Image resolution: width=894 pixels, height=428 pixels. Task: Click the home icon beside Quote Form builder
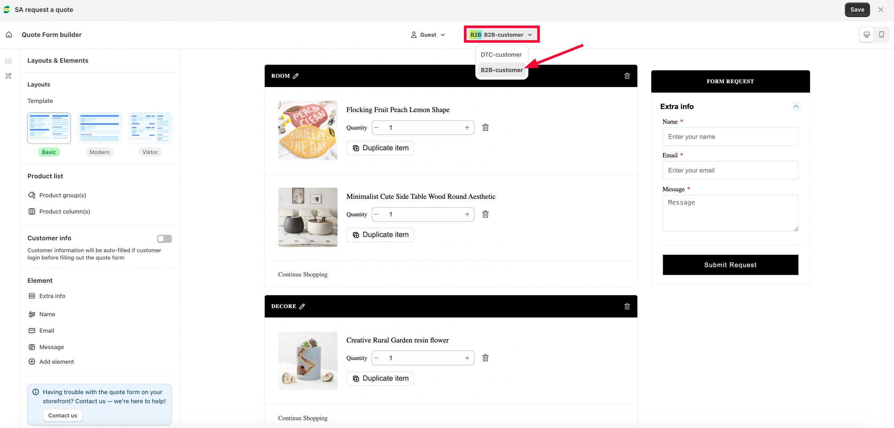click(9, 35)
